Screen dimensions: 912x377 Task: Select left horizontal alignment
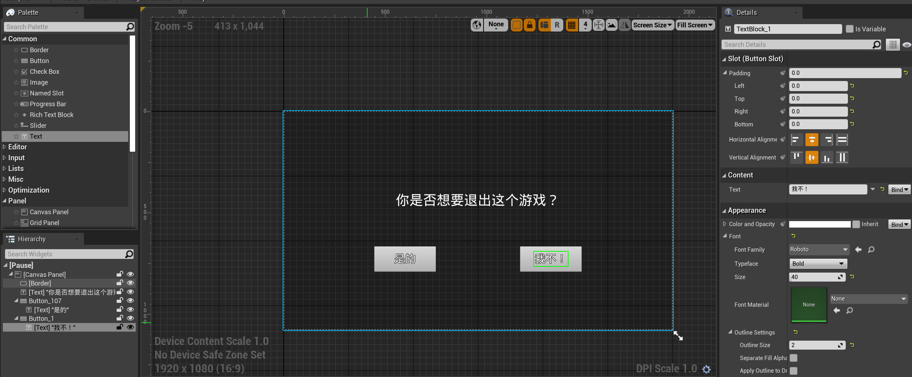796,140
